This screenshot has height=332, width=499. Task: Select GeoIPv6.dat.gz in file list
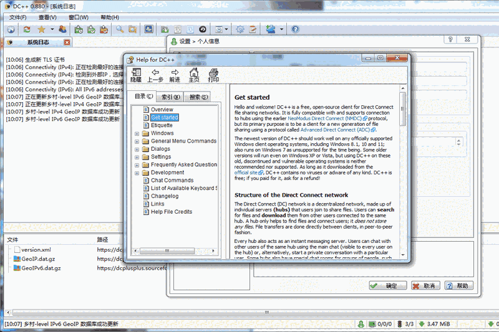[x=41, y=268]
